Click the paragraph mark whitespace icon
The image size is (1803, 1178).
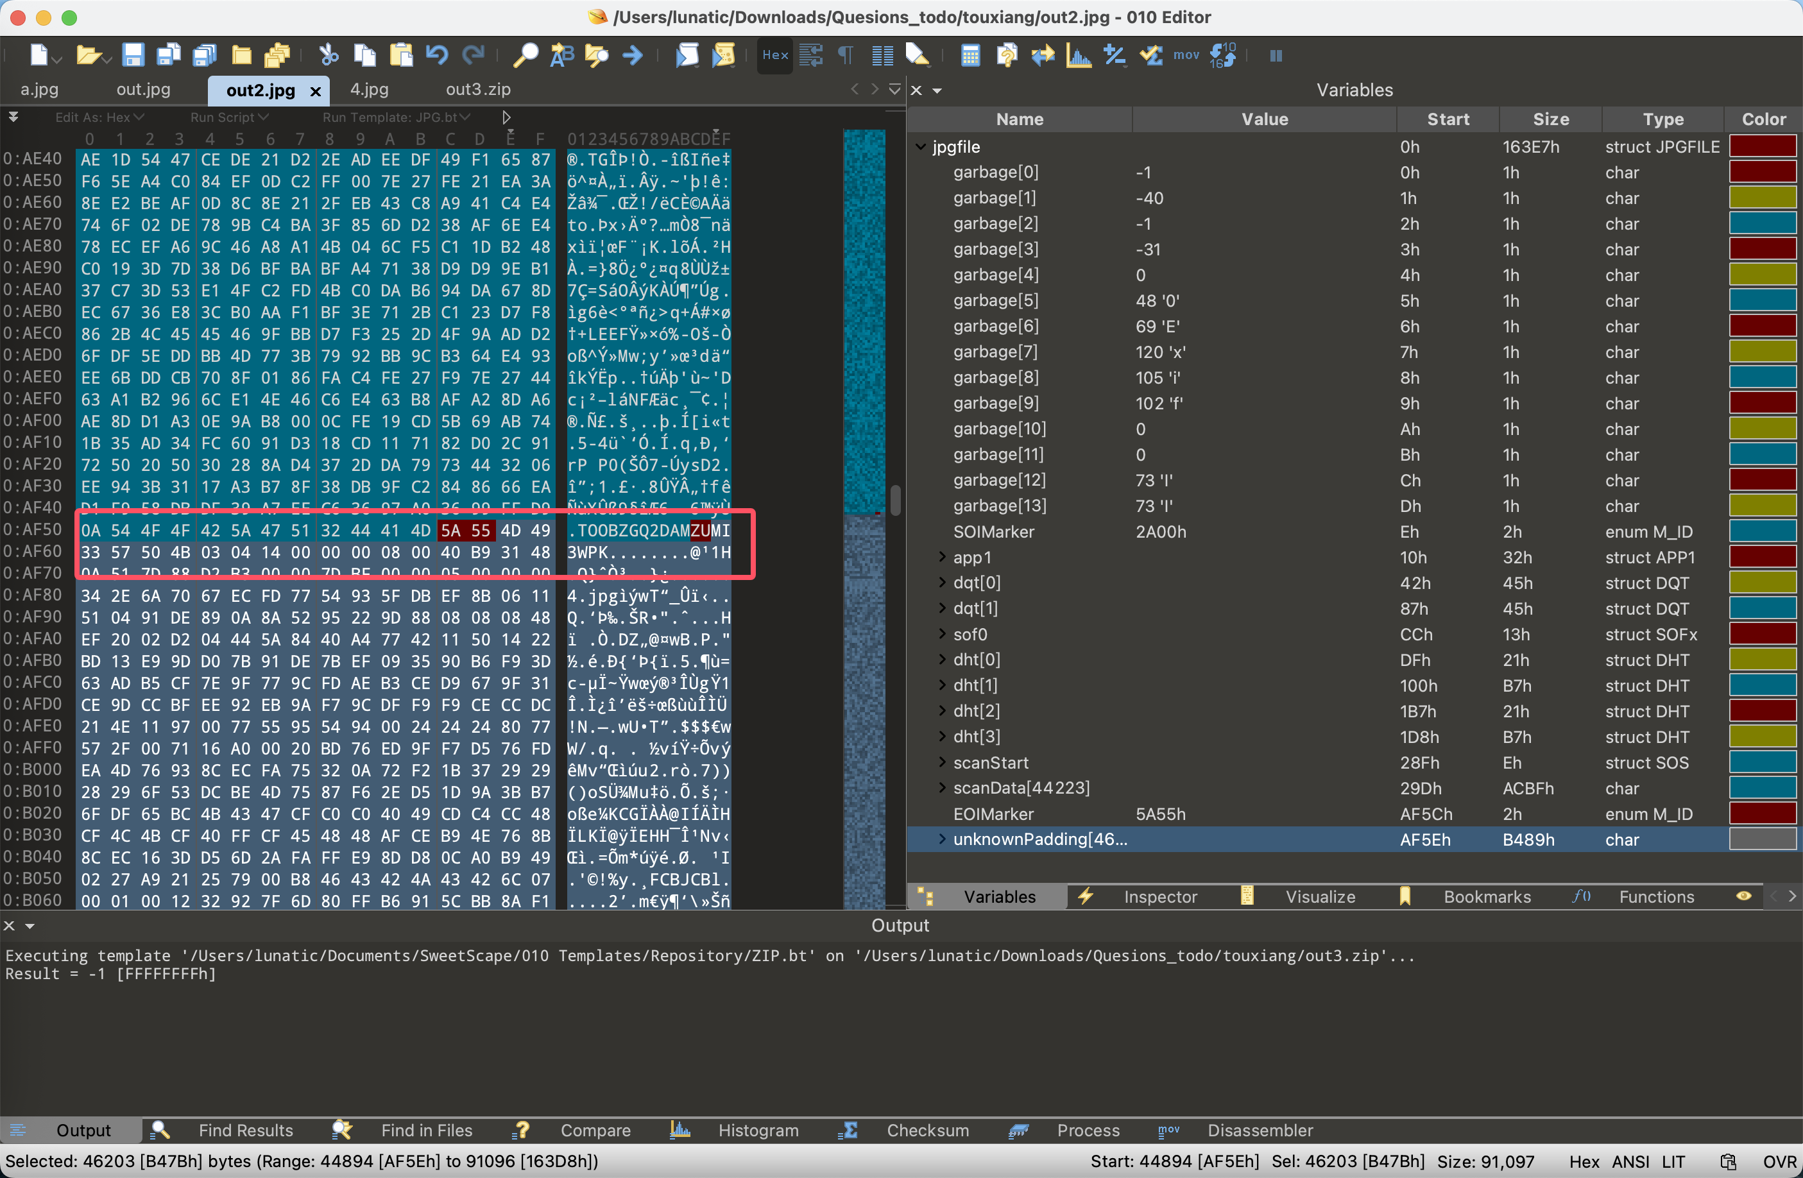click(x=846, y=55)
